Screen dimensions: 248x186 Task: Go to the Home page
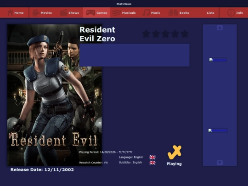(16, 13)
